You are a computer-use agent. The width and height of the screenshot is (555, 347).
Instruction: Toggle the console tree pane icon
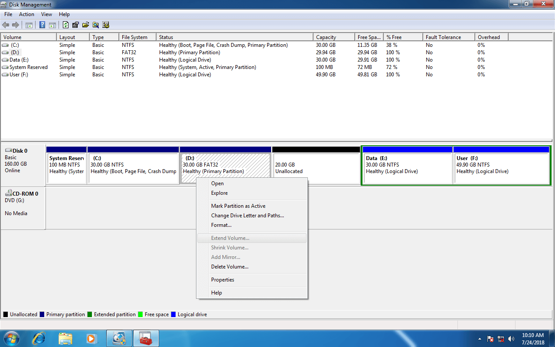tap(29, 25)
